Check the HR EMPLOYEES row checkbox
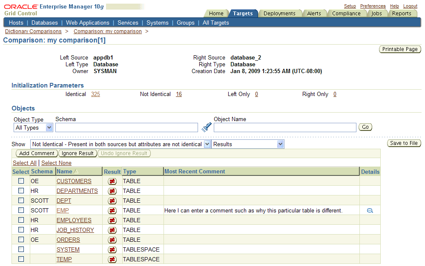425x266 pixels. [21, 220]
